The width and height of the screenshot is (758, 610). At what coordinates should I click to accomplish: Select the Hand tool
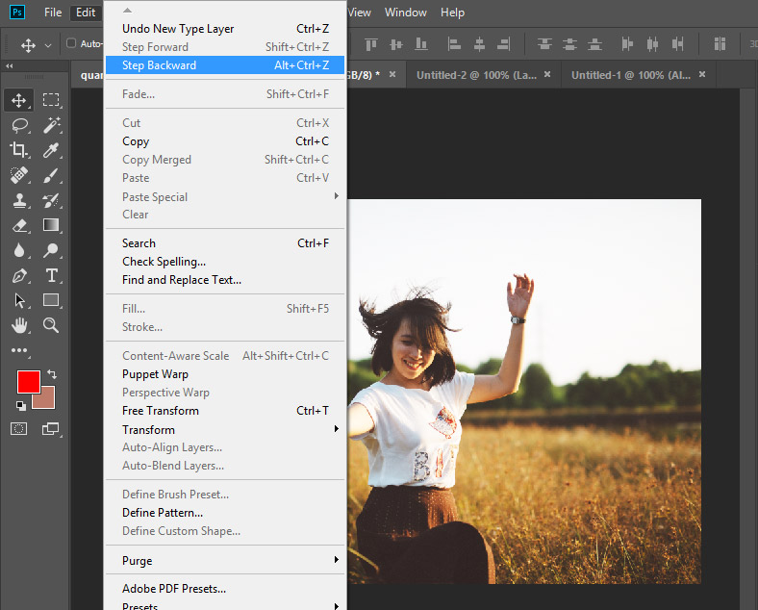pyautogui.click(x=19, y=325)
